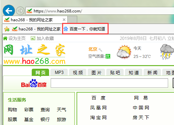The height and width of the screenshot is (125, 174).
Task: Open the 基金 link
Action: point(29,119)
